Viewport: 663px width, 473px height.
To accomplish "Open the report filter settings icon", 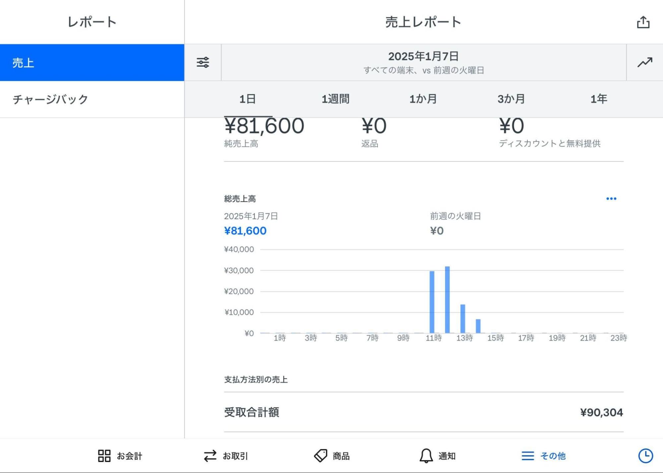I will tap(203, 62).
